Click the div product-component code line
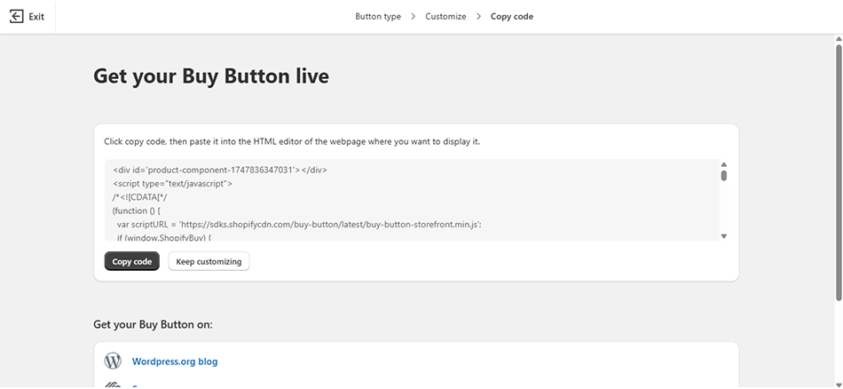The image size is (843, 389). [x=220, y=170]
